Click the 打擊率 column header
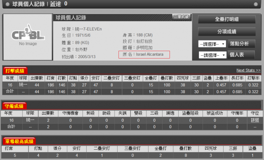The height and width of the screenshot is (160, 264). coord(253,78)
